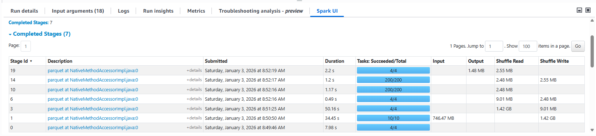Viewport: 596px width, 136px height.
Task: Click the scroll down arrow of the panel
Action: coord(592,130)
